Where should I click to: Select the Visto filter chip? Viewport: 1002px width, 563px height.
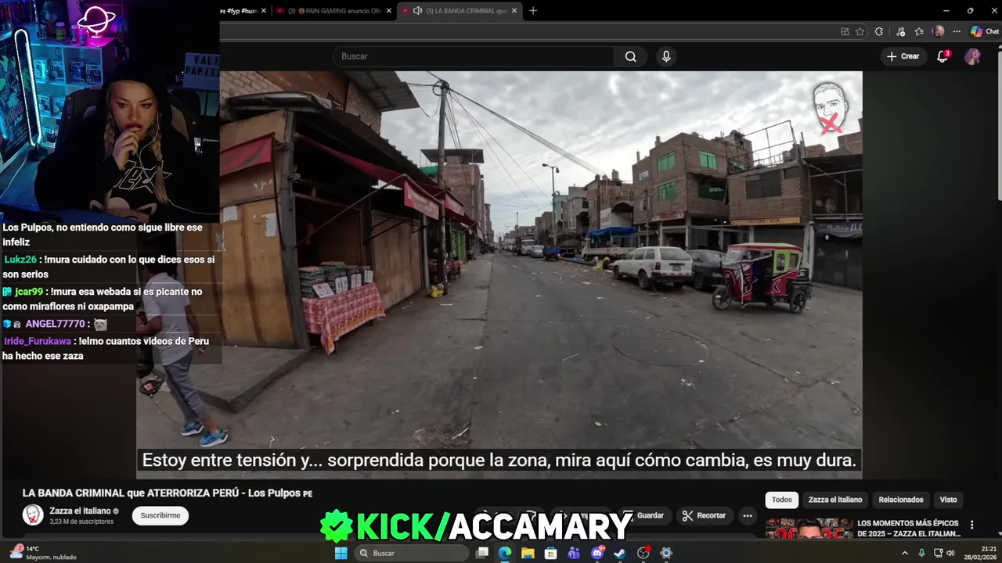[948, 500]
